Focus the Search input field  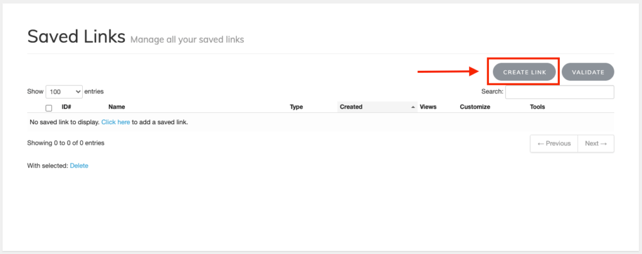pos(560,92)
